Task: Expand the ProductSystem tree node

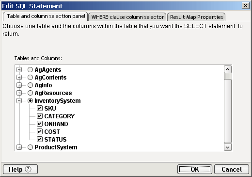Action: tap(19, 147)
